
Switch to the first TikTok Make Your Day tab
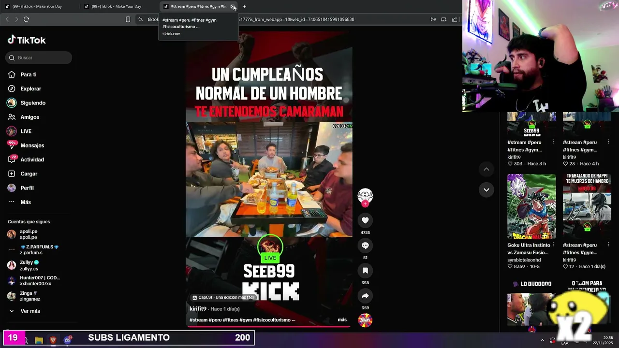40,6
